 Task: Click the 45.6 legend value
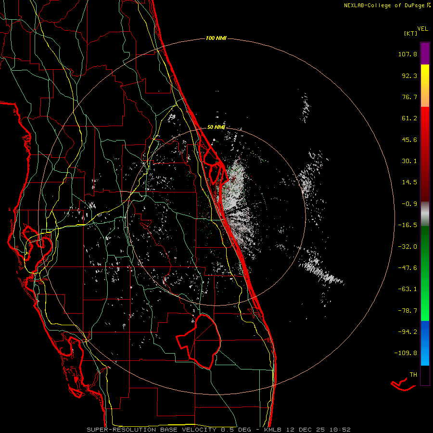pos(409,140)
